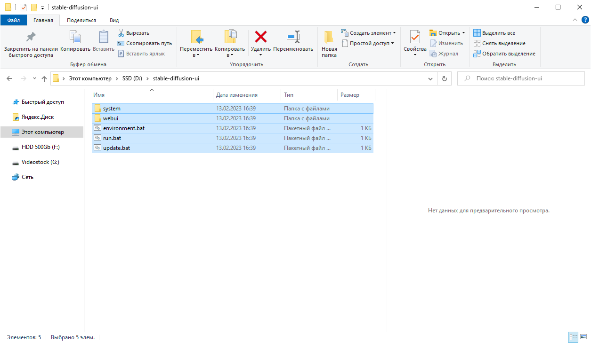
Task: Click the Открыть button in ribbon
Action: 445,33
